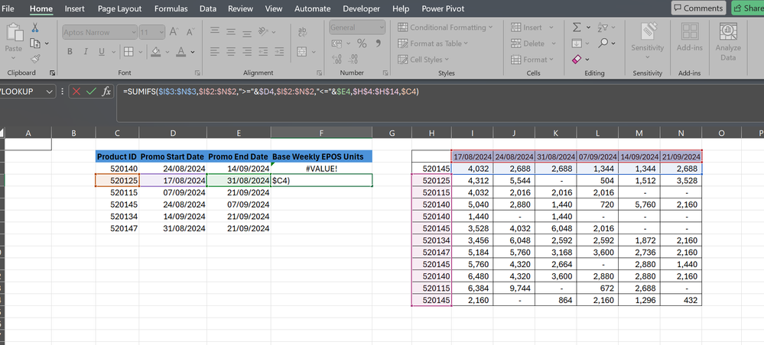Image resolution: width=764 pixels, height=345 pixels.
Task: Open the Sensitivity button
Action: tap(648, 41)
